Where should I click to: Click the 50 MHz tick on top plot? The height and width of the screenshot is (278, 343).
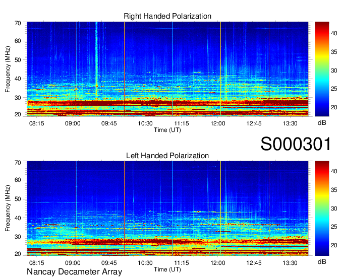(x=18, y=60)
